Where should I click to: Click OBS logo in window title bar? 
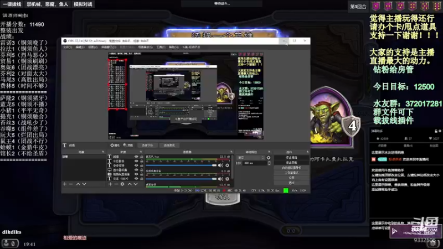(65, 41)
